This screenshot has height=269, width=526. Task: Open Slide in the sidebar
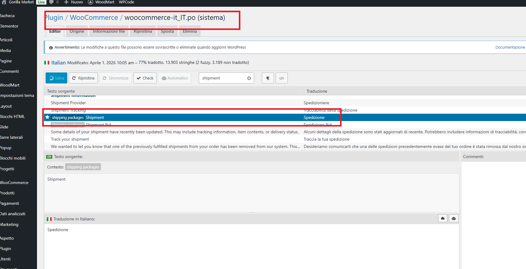pyautogui.click(x=4, y=127)
